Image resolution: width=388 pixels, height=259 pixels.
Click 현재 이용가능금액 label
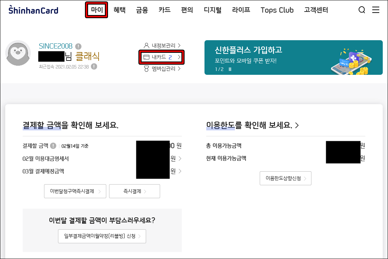pyautogui.click(x=226, y=158)
